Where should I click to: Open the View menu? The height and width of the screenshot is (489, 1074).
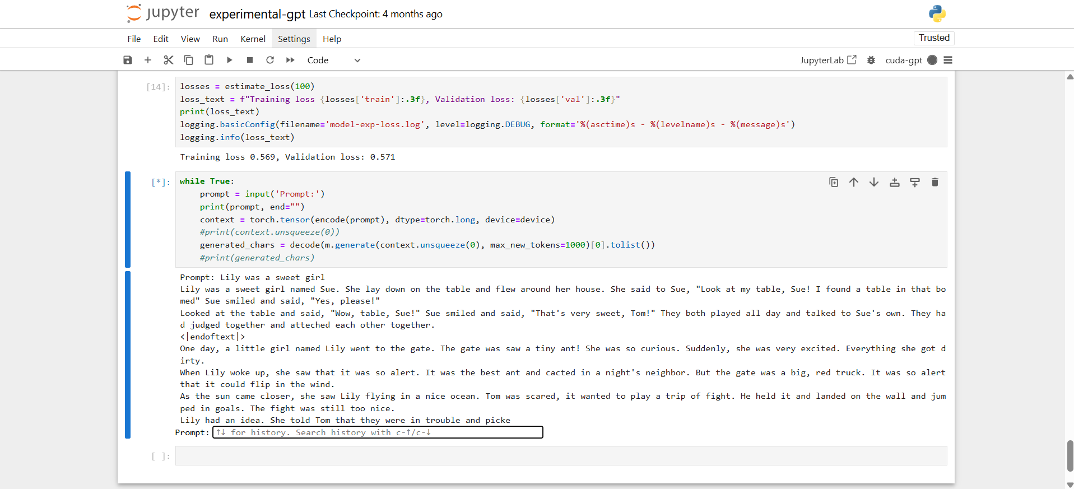click(x=190, y=39)
